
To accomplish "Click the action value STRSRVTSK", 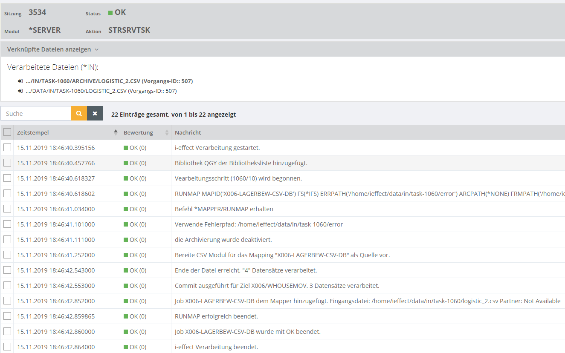I will [x=129, y=30].
